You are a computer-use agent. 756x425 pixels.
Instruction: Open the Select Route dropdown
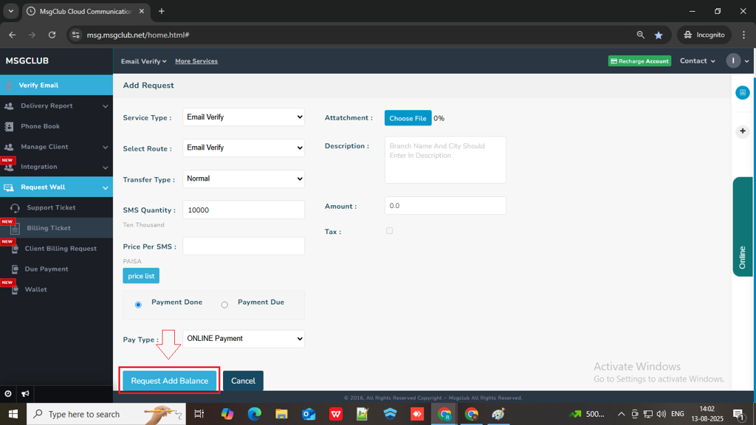coord(244,148)
